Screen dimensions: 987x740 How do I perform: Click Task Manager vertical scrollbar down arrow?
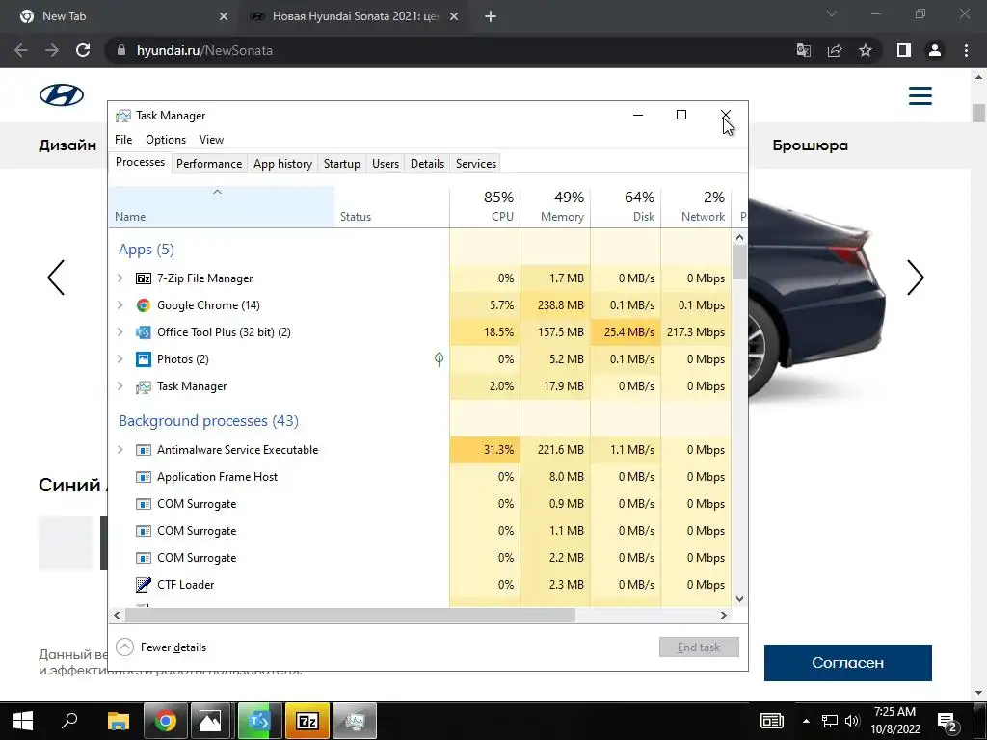tap(739, 599)
